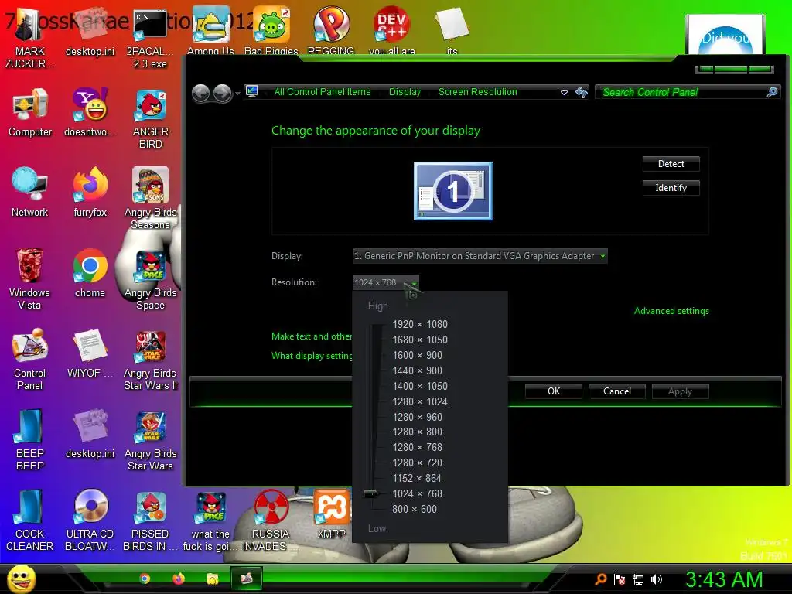Open the PEGGING pinball-style icon
Viewport: 792px width, 594px height.
[x=331, y=30]
